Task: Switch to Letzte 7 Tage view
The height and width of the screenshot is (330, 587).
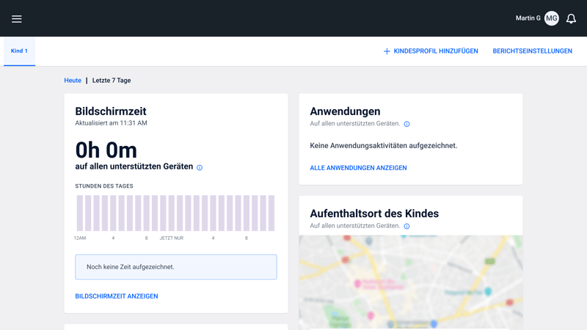Action: point(112,81)
